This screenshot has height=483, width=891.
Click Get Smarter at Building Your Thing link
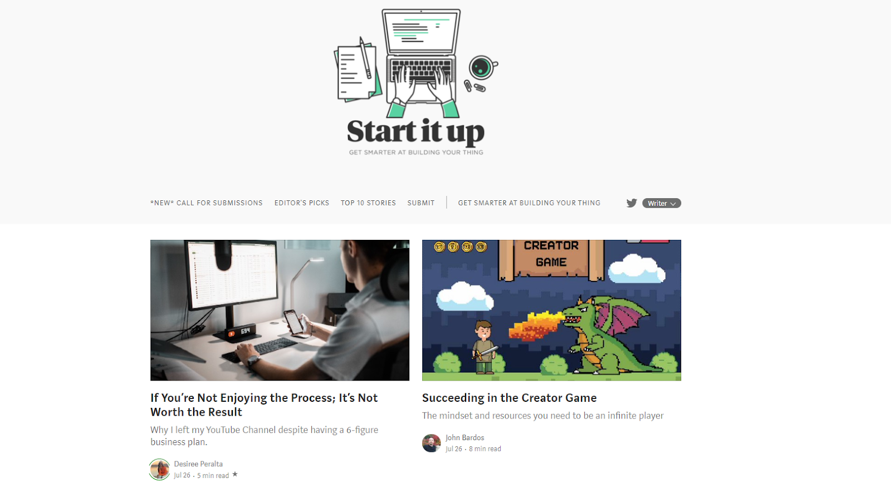tap(529, 203)
